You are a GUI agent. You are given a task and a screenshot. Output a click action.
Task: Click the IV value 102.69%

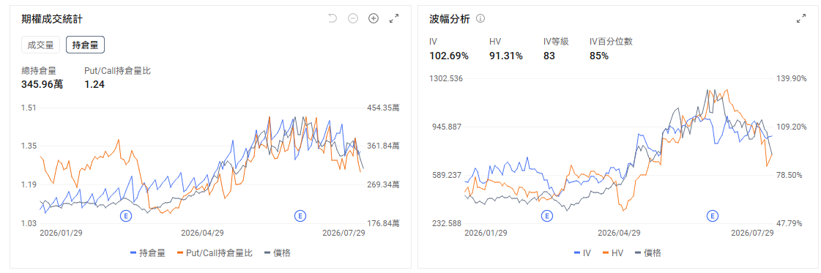pyautogui.click(x=449, y=56)
